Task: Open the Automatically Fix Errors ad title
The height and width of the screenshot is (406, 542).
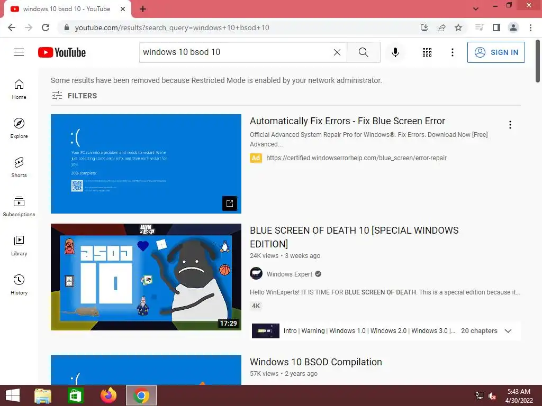Action: [x=347, y=121]
